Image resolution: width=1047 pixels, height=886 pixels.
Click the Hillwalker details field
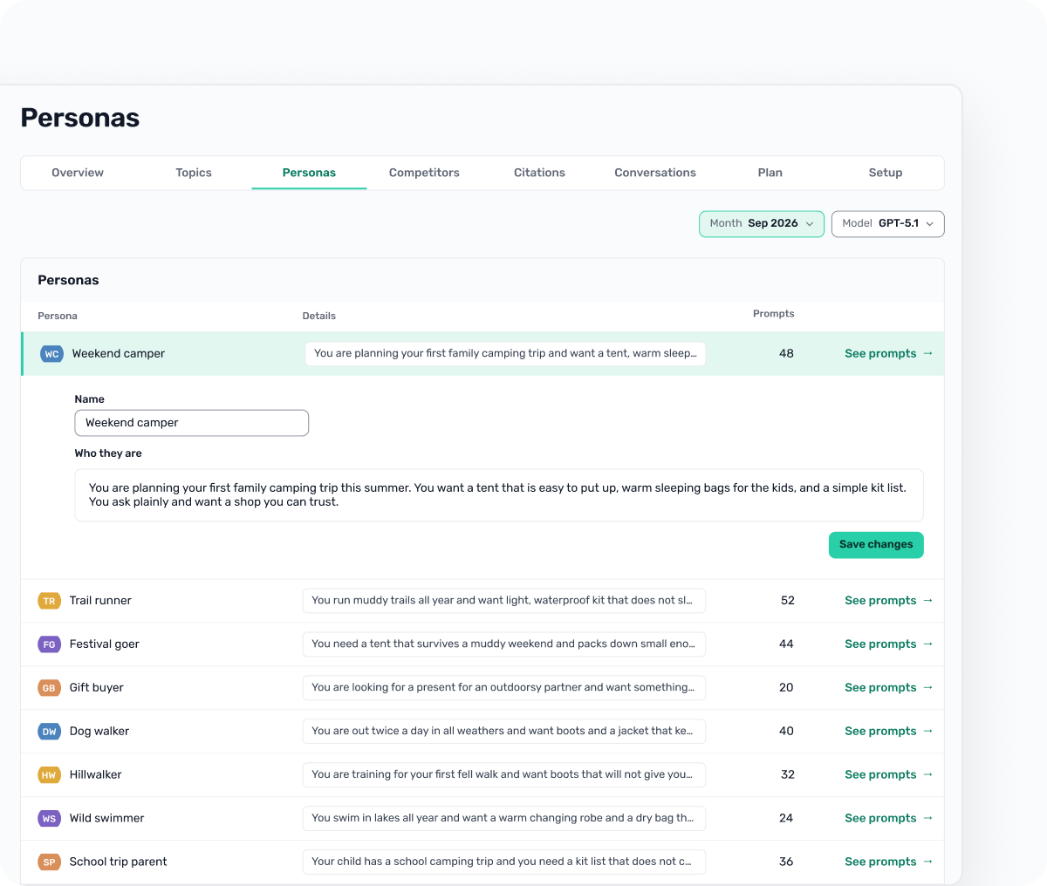(x=504, y=775)
